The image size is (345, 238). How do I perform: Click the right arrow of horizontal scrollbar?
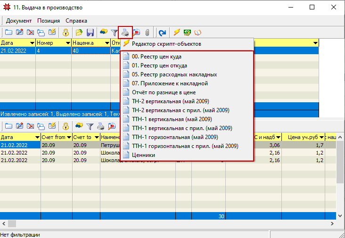(x=332, y=223)
